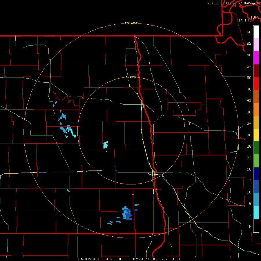Click the cyan echo inside the 50 NMI ring

pyautogui.click(x=106, y=145)
